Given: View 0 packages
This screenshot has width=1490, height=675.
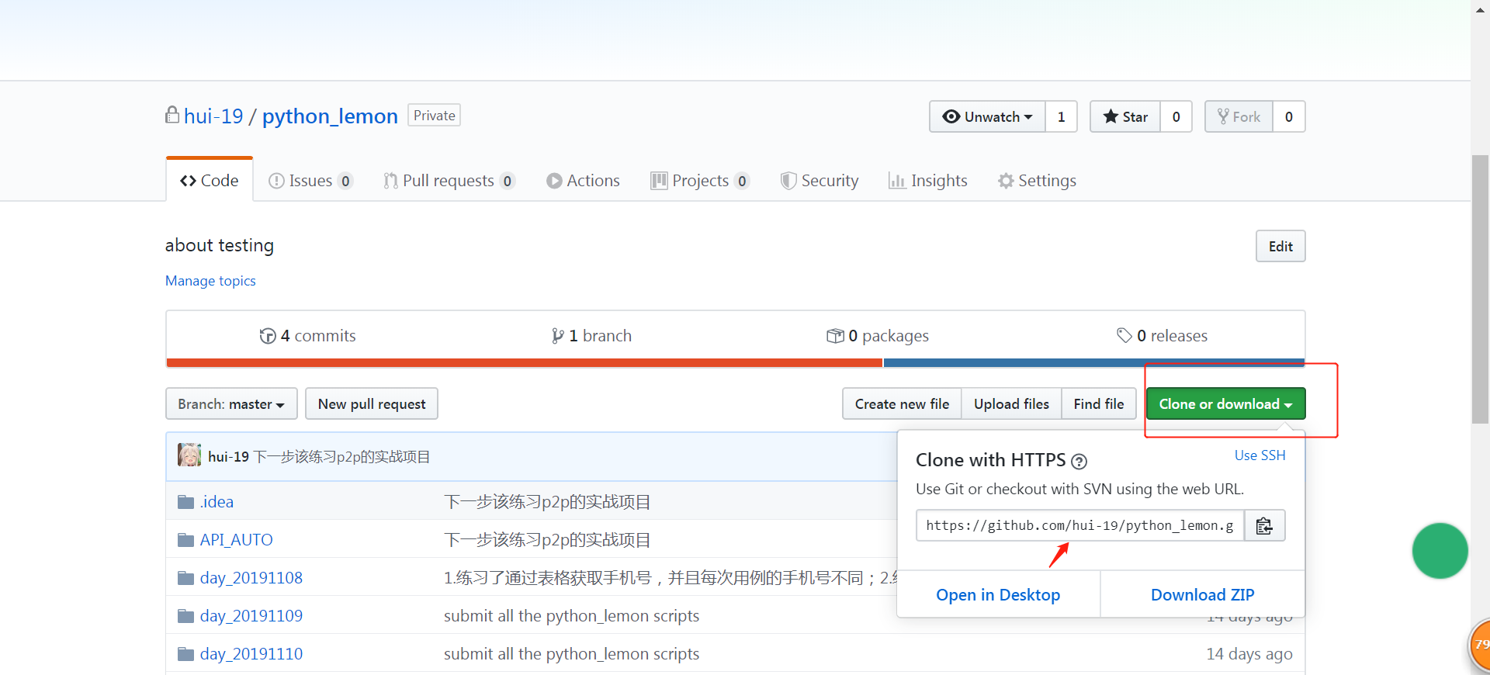Looking at the screenshot, I should tap(878, 336).
